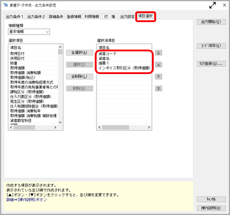Select 取得年度の消費税経理方式 row
Image resolution: width=230 pixels, height=215 pixels.
pyautogui.click(x=33, y=82)
